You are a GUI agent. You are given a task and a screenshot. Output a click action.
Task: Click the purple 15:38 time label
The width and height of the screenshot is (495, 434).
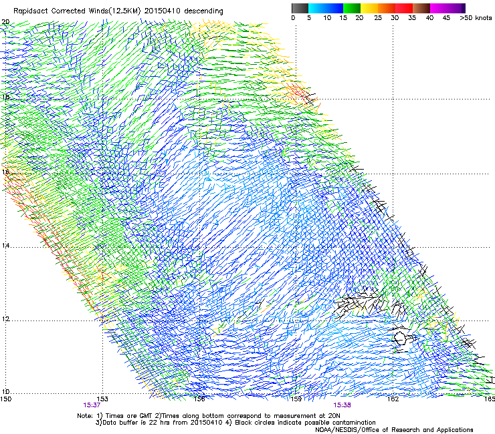(342, 405)
